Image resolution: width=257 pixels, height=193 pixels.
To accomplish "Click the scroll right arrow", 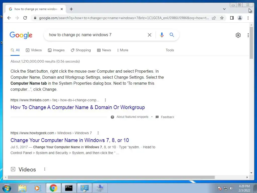I will [247, 177].
